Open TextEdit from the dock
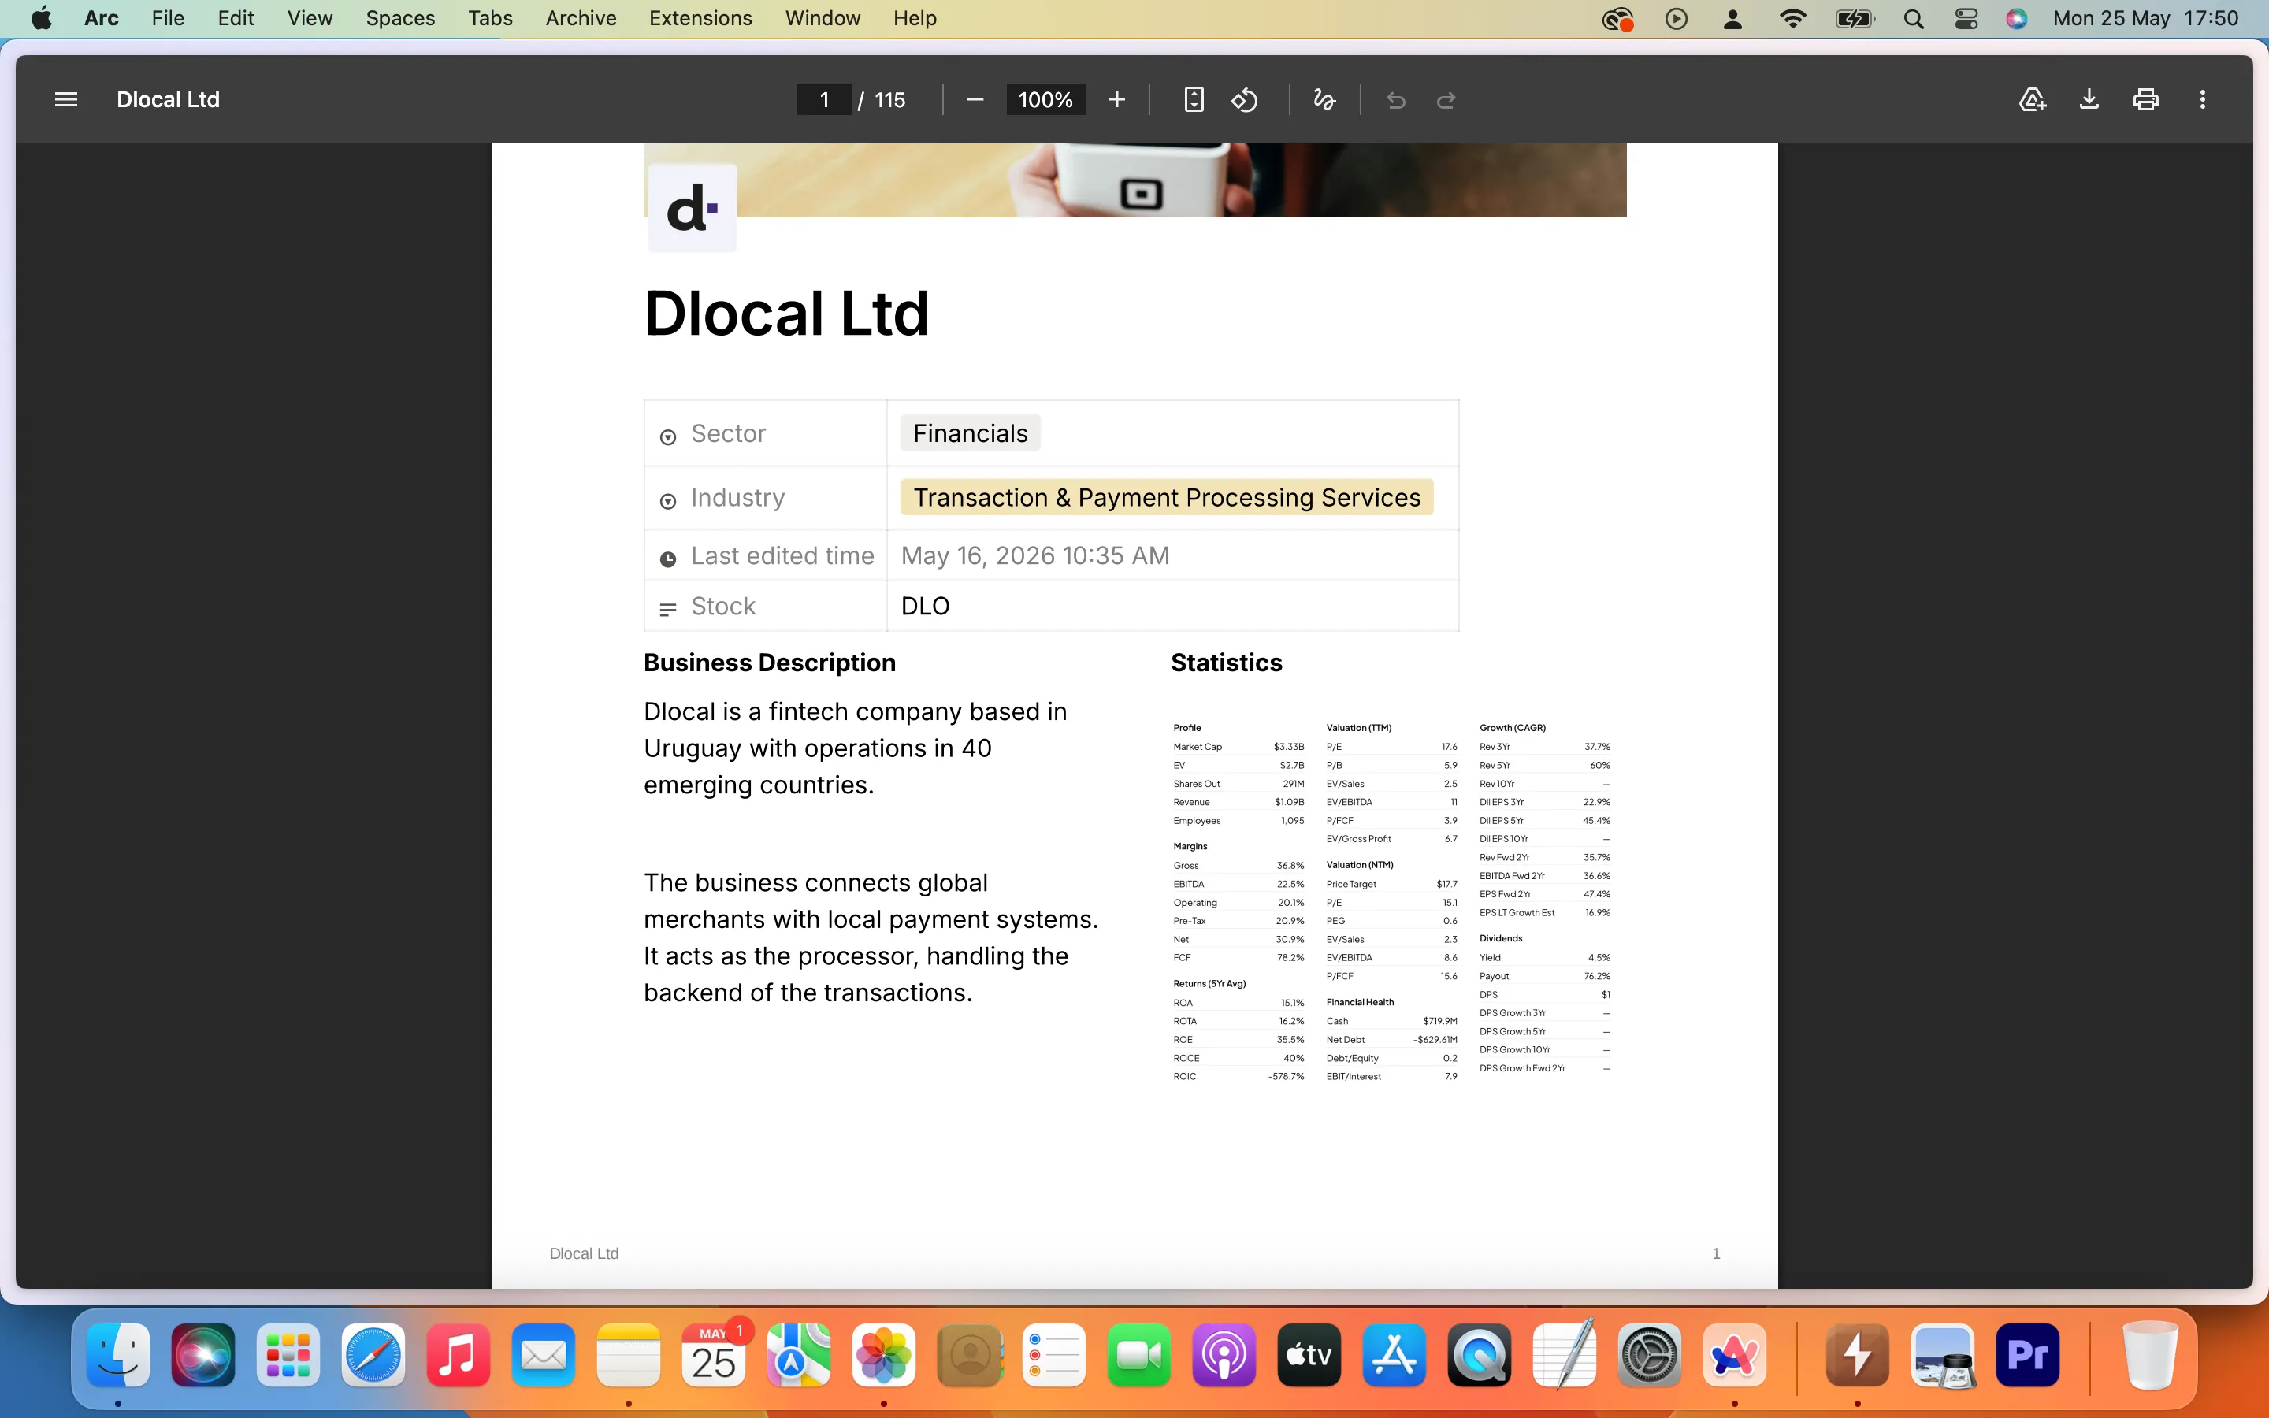 pos(1565,1354)
